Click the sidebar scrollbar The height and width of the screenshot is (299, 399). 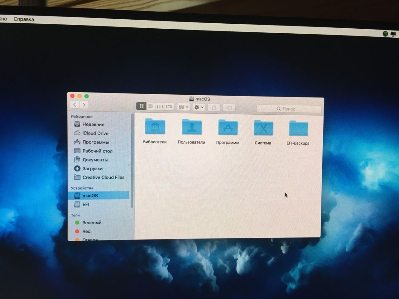coord(132,160)
